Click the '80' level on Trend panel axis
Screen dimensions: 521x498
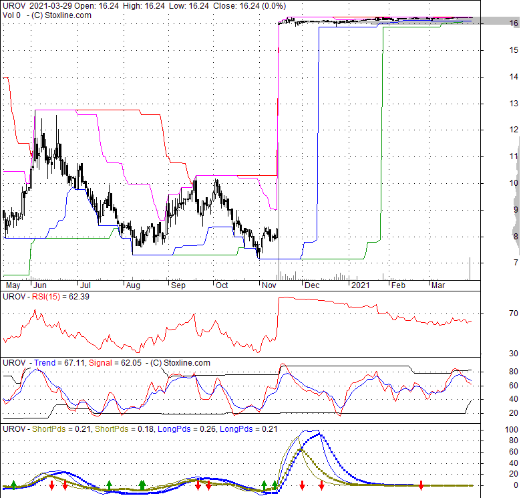514,372
